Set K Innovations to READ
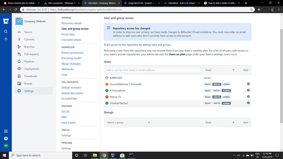Screen dimensions: 283x159 pyautogui.click(x=208, y=91)
